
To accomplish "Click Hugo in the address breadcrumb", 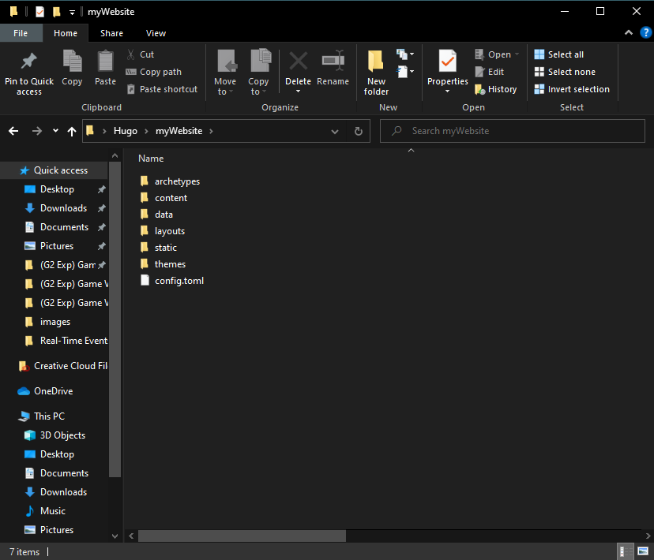I will point(126,131).
